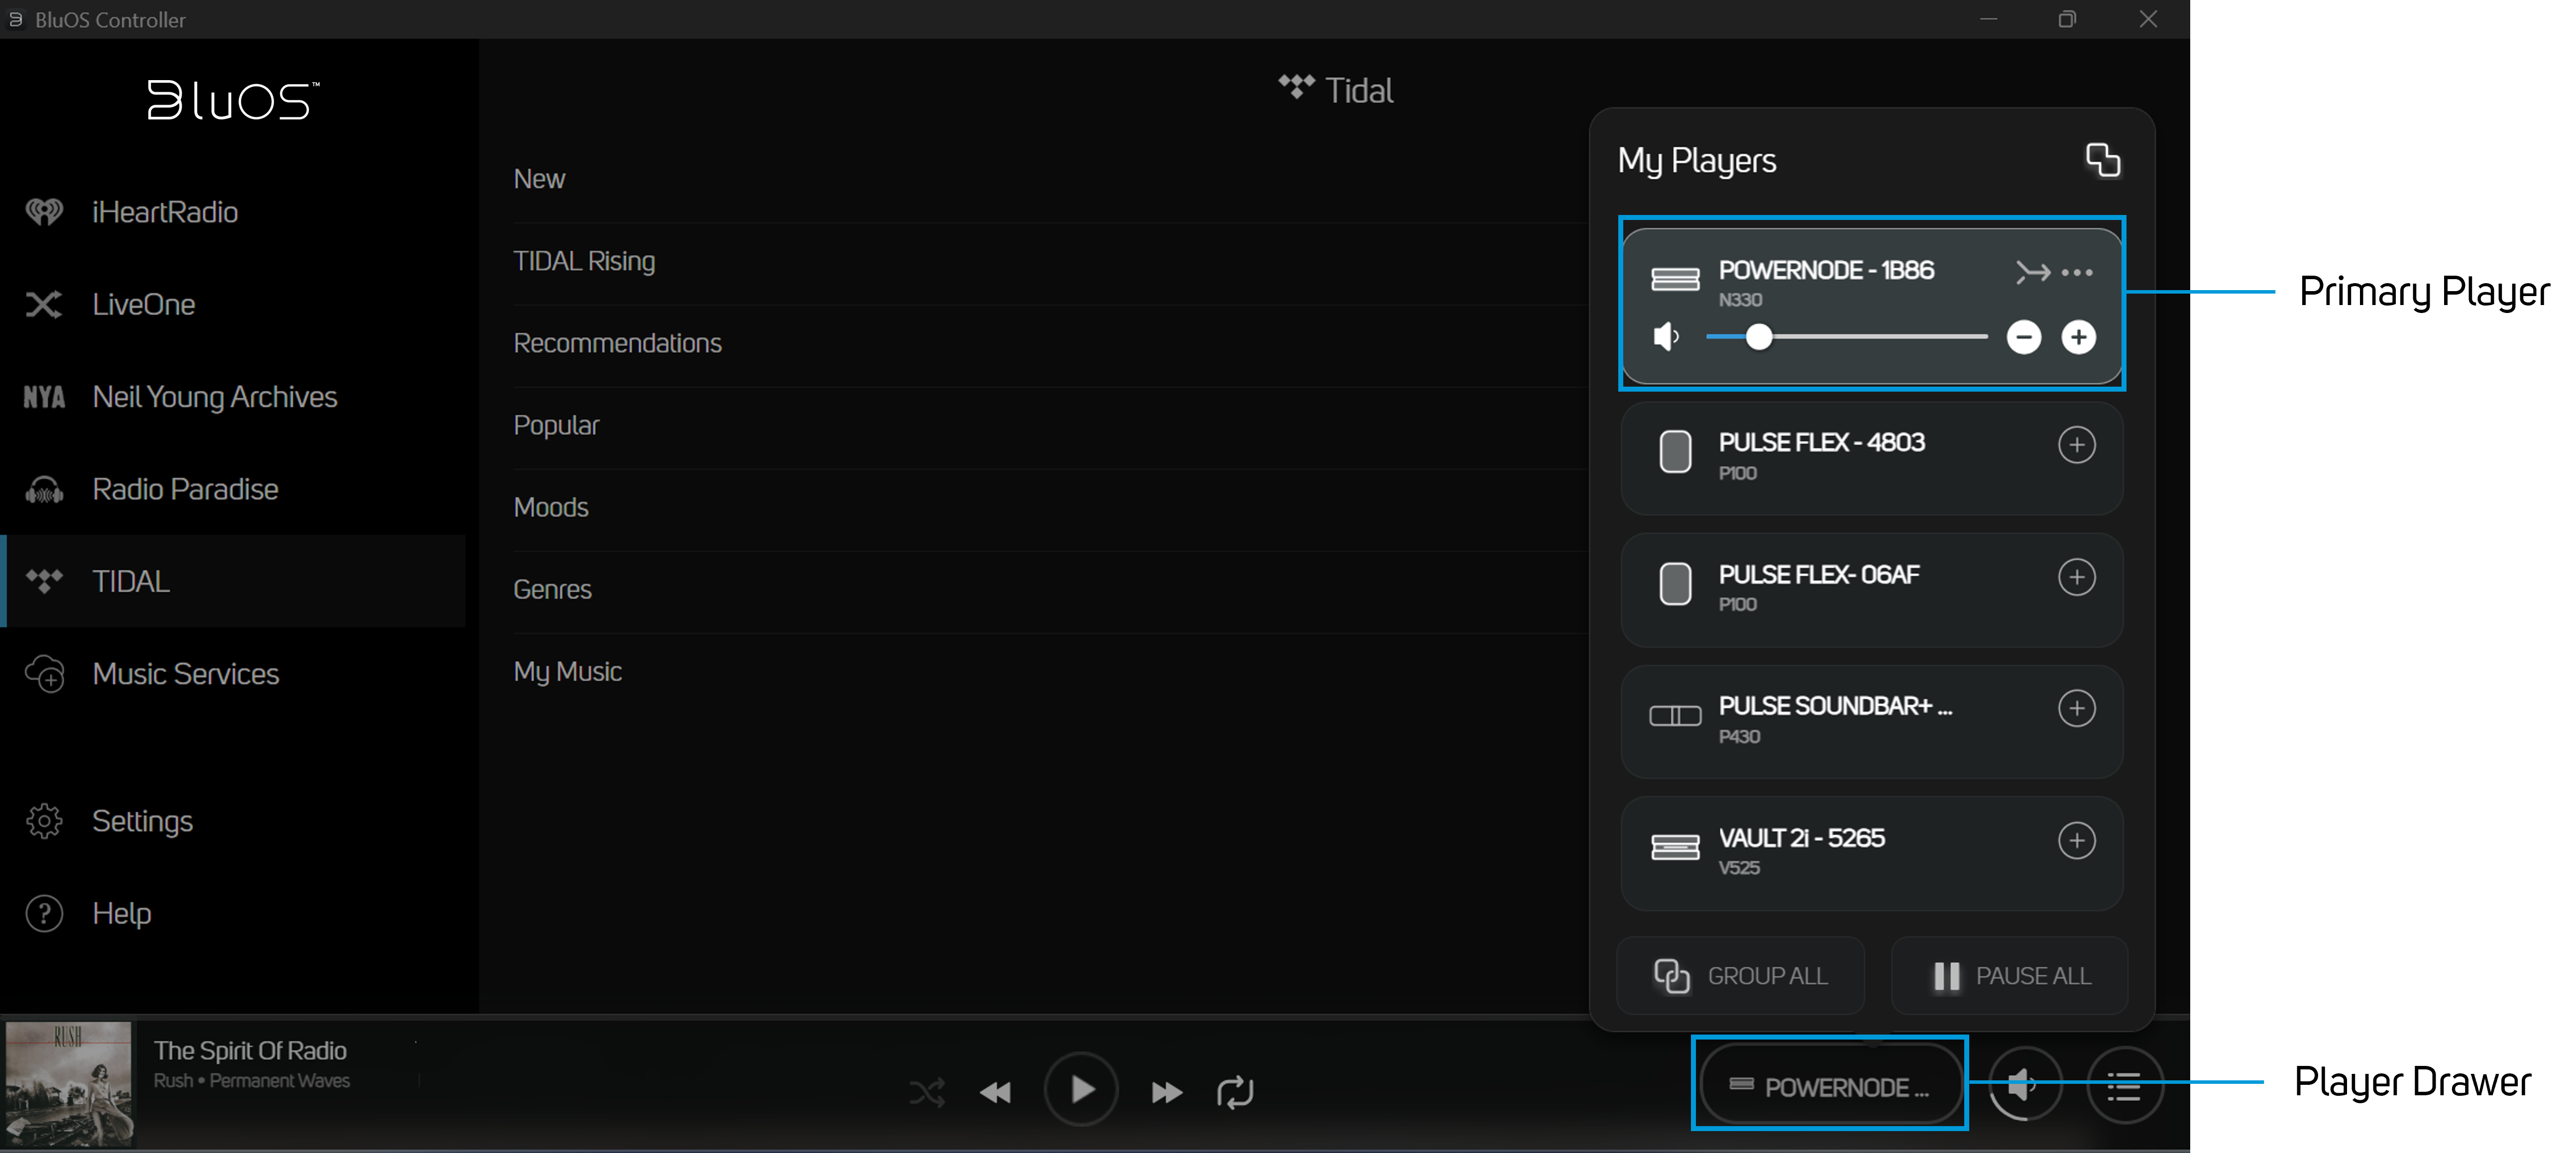
Task: Open more options for POWERNODE - 1B86
Action: pos(2077,272)
